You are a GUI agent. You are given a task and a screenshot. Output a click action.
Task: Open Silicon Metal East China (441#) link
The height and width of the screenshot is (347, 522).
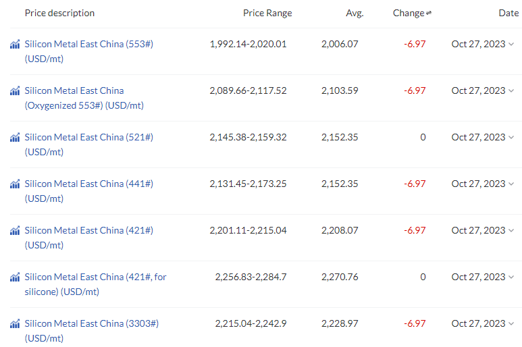(89, 191)
